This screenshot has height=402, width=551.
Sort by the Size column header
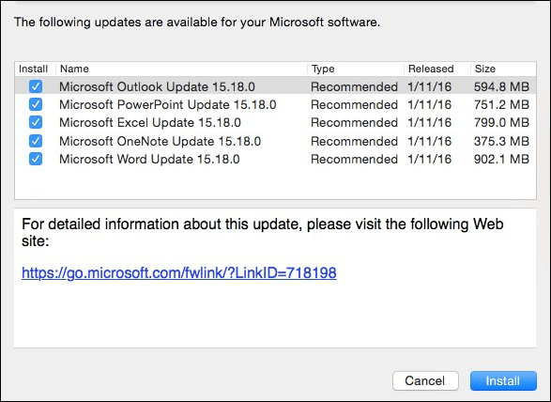[503, 69]
